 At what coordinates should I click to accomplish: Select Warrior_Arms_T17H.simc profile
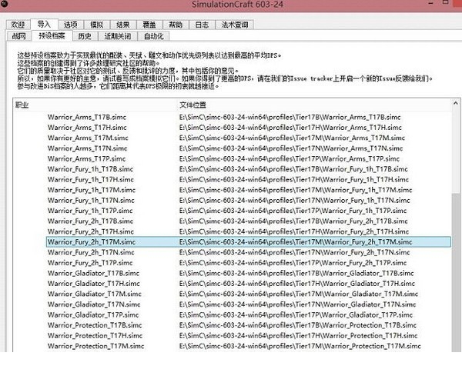tap(87, 128)
